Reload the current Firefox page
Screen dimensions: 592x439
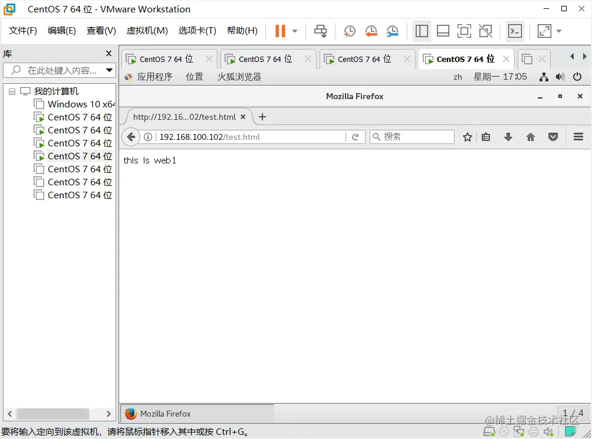[x=355, y=137]
